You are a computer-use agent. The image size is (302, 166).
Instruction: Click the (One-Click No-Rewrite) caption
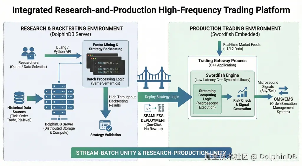(153, 127)
